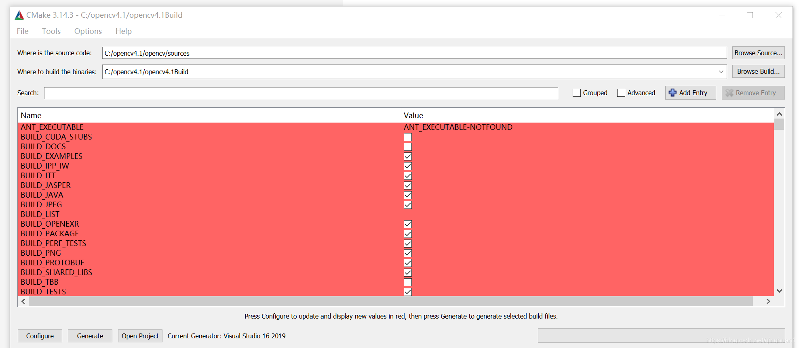Select the ANT_EXECUTABLE row name
The height and width of the screenshot is (348, 799).
(52, 127)
